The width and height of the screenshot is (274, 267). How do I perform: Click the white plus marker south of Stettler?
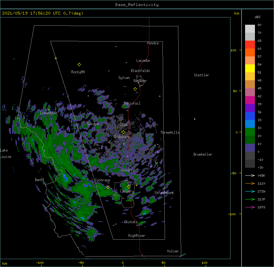point(195,119)
